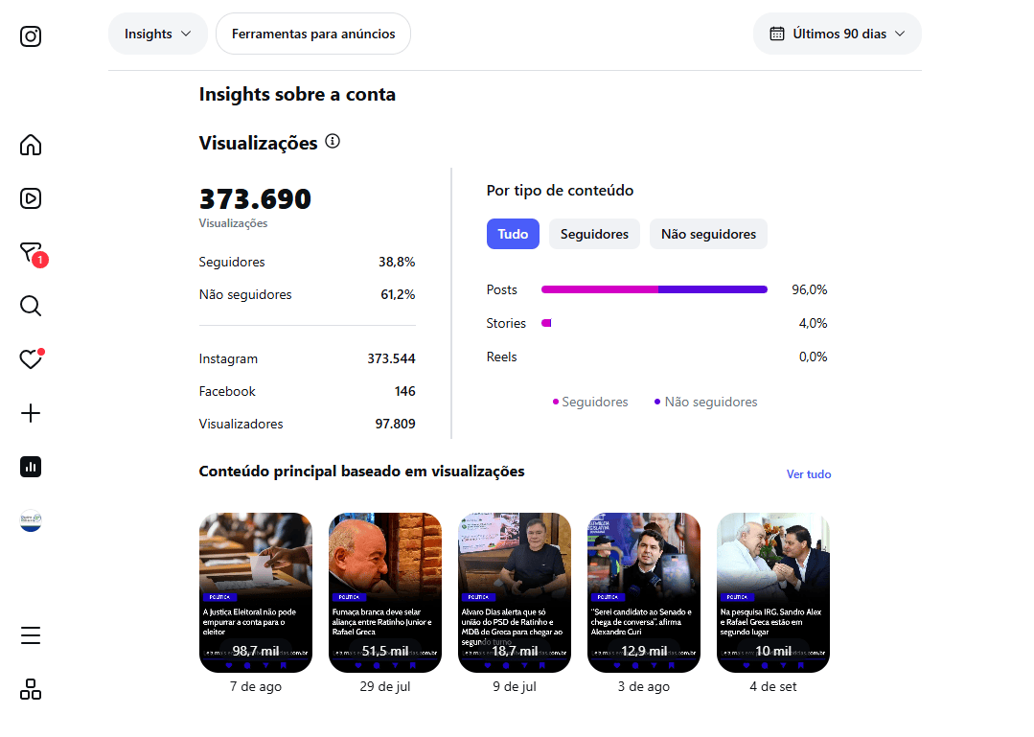Open the post with 12,9 mil views
This screenshot has width=1034, height=737.
pyautogui.click(x=644, y=592)
